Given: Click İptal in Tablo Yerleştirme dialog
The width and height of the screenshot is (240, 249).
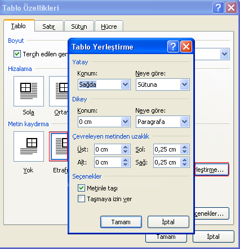Looking at the screenshot, I should pyautogui.click(x=168, y=222).
